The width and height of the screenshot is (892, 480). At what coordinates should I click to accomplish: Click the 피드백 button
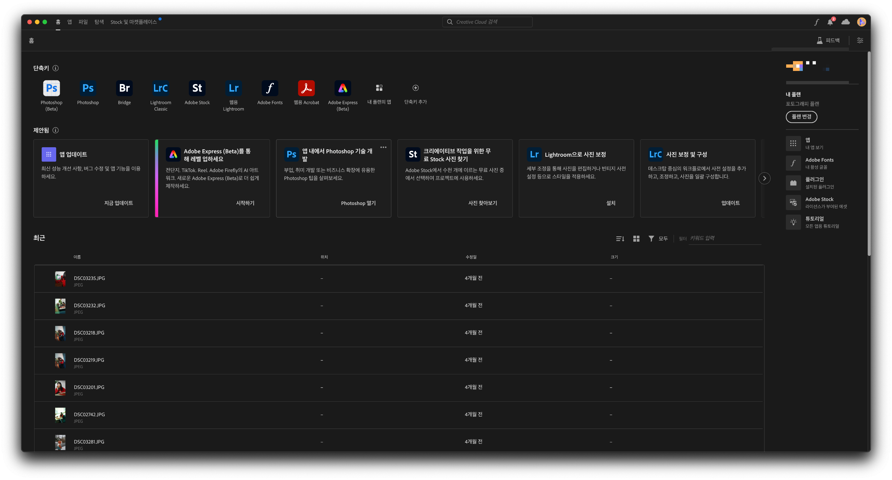pyautogui.click(x=828, y=40)
